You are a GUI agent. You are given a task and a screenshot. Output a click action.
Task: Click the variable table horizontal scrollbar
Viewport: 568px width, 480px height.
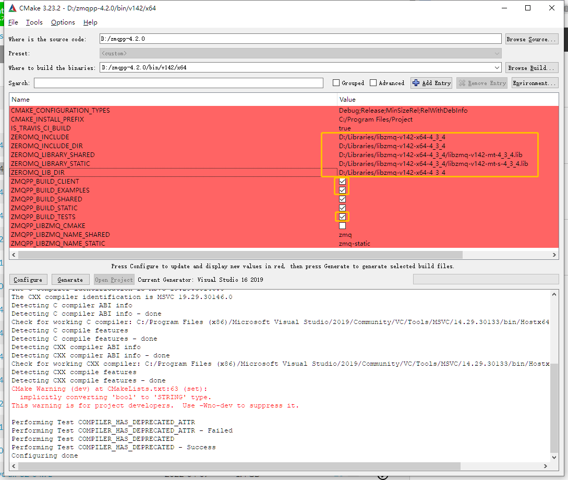(240, 255)
